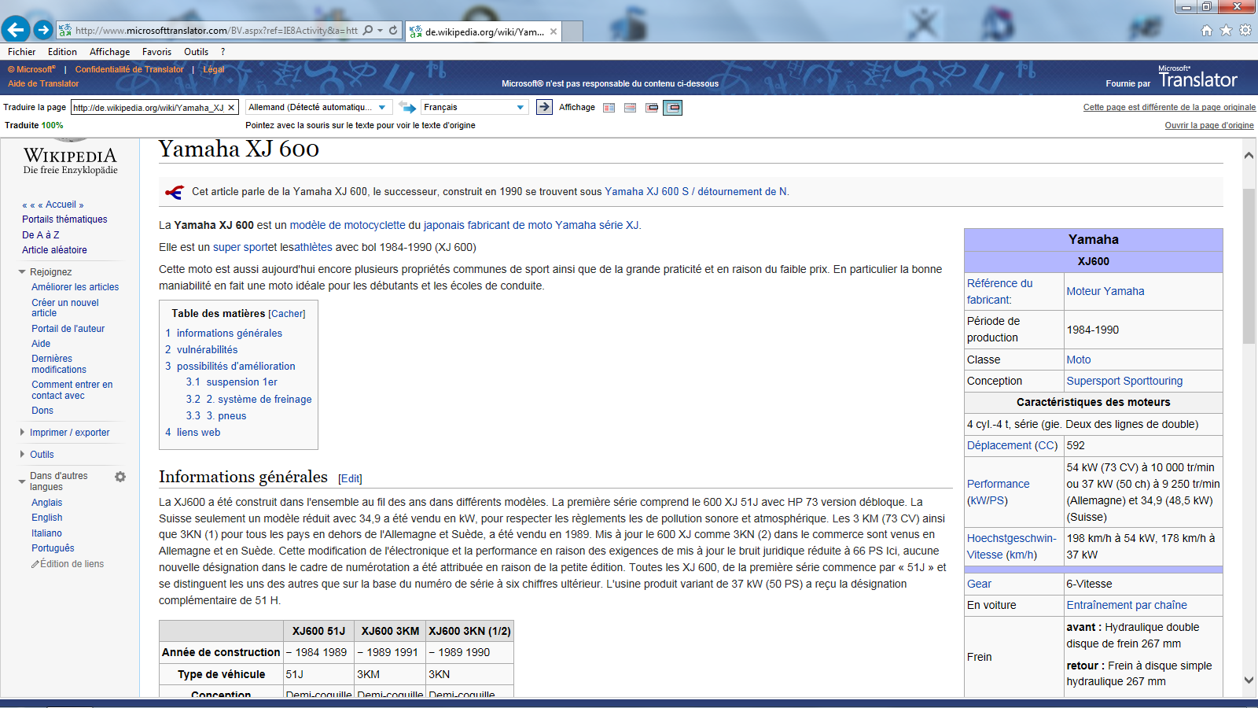Open Confidentialité de Translator link
Screen dimensions: 1258x708
(x=130, y=69)
